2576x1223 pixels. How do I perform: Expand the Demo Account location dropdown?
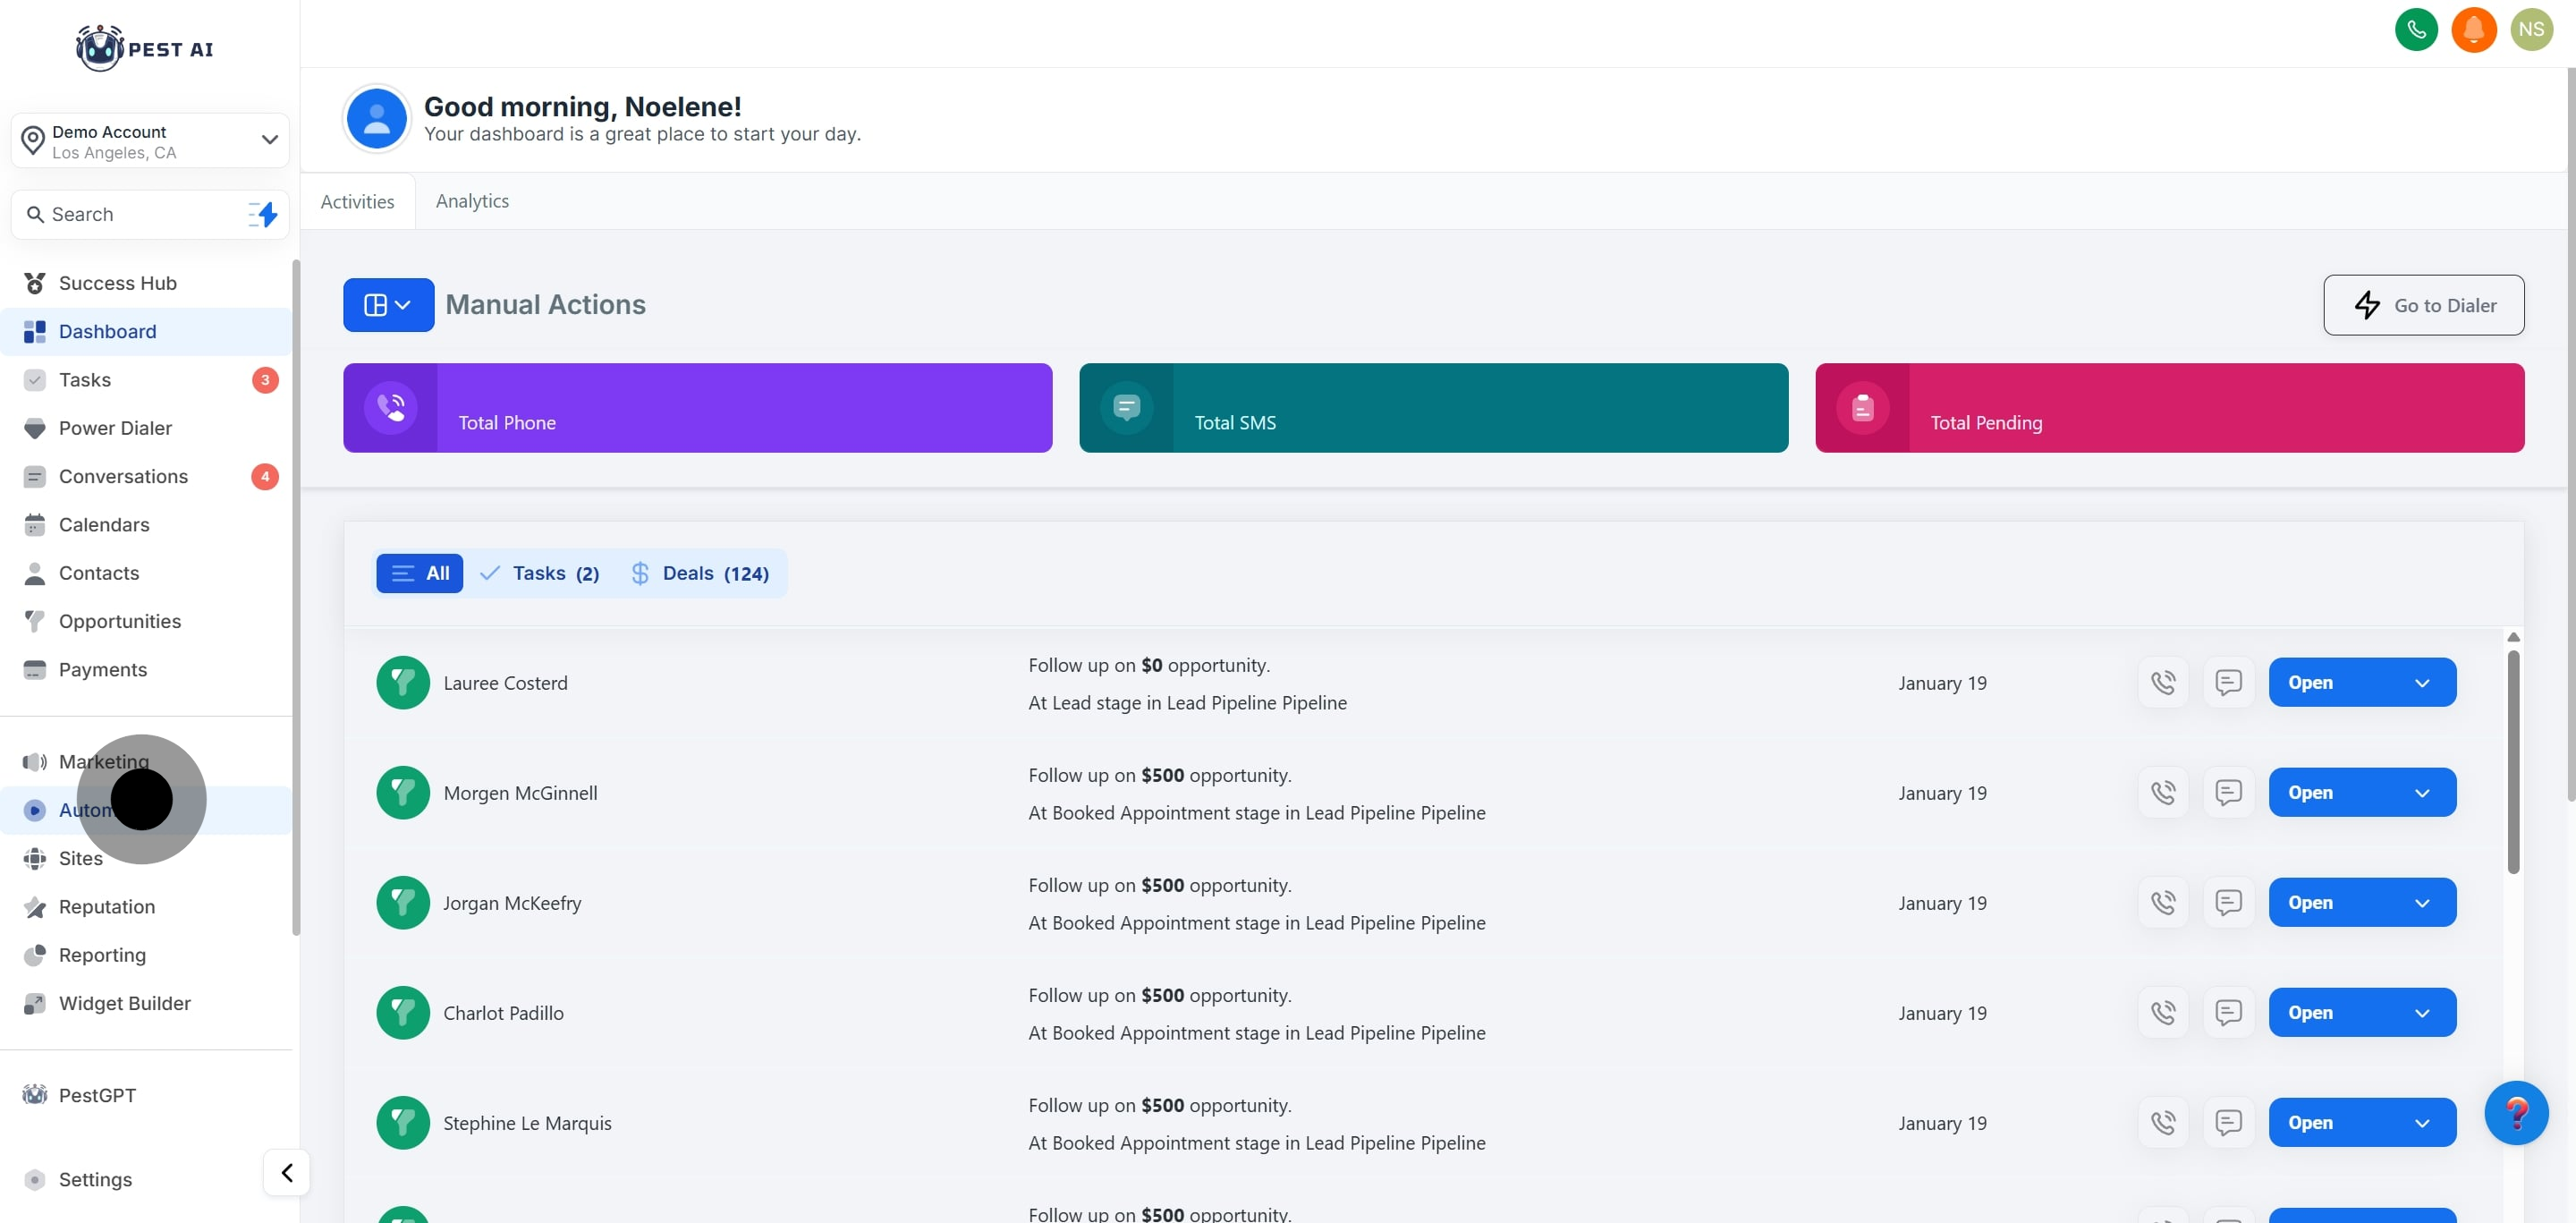(x=268, y=140)
